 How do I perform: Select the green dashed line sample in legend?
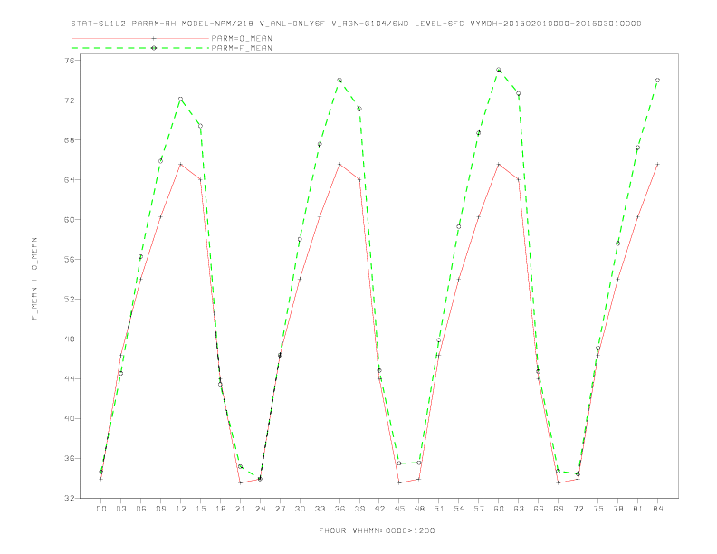(140, 48)
